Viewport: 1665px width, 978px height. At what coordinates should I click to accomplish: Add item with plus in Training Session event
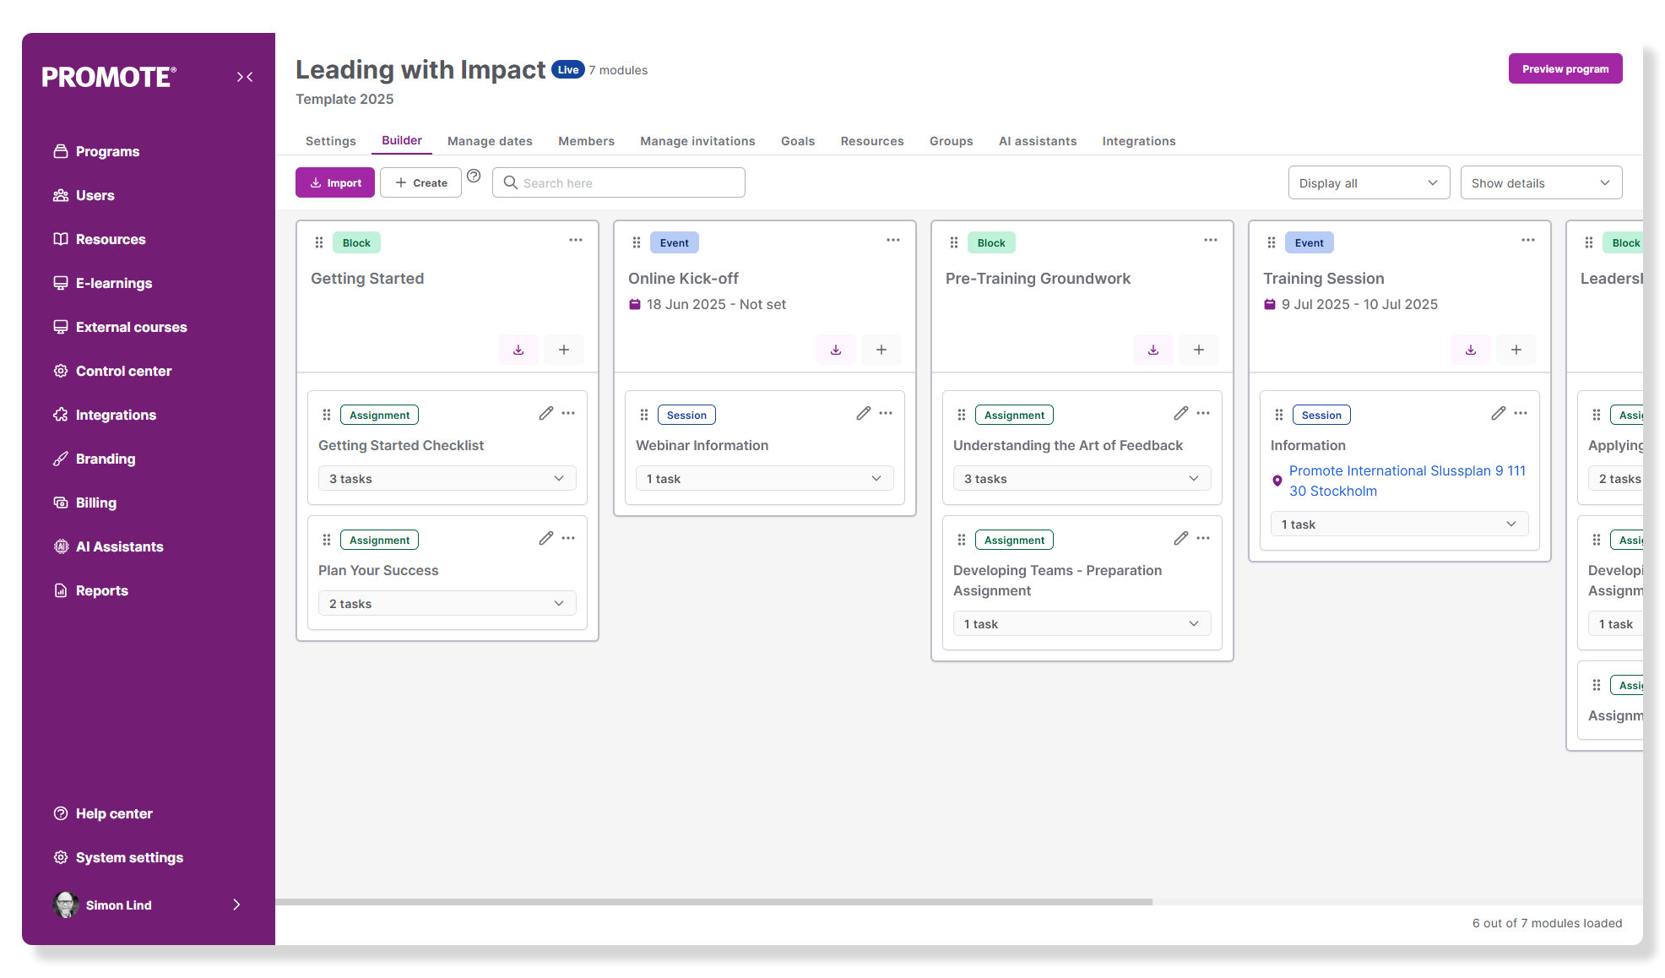pos(1516,350)
